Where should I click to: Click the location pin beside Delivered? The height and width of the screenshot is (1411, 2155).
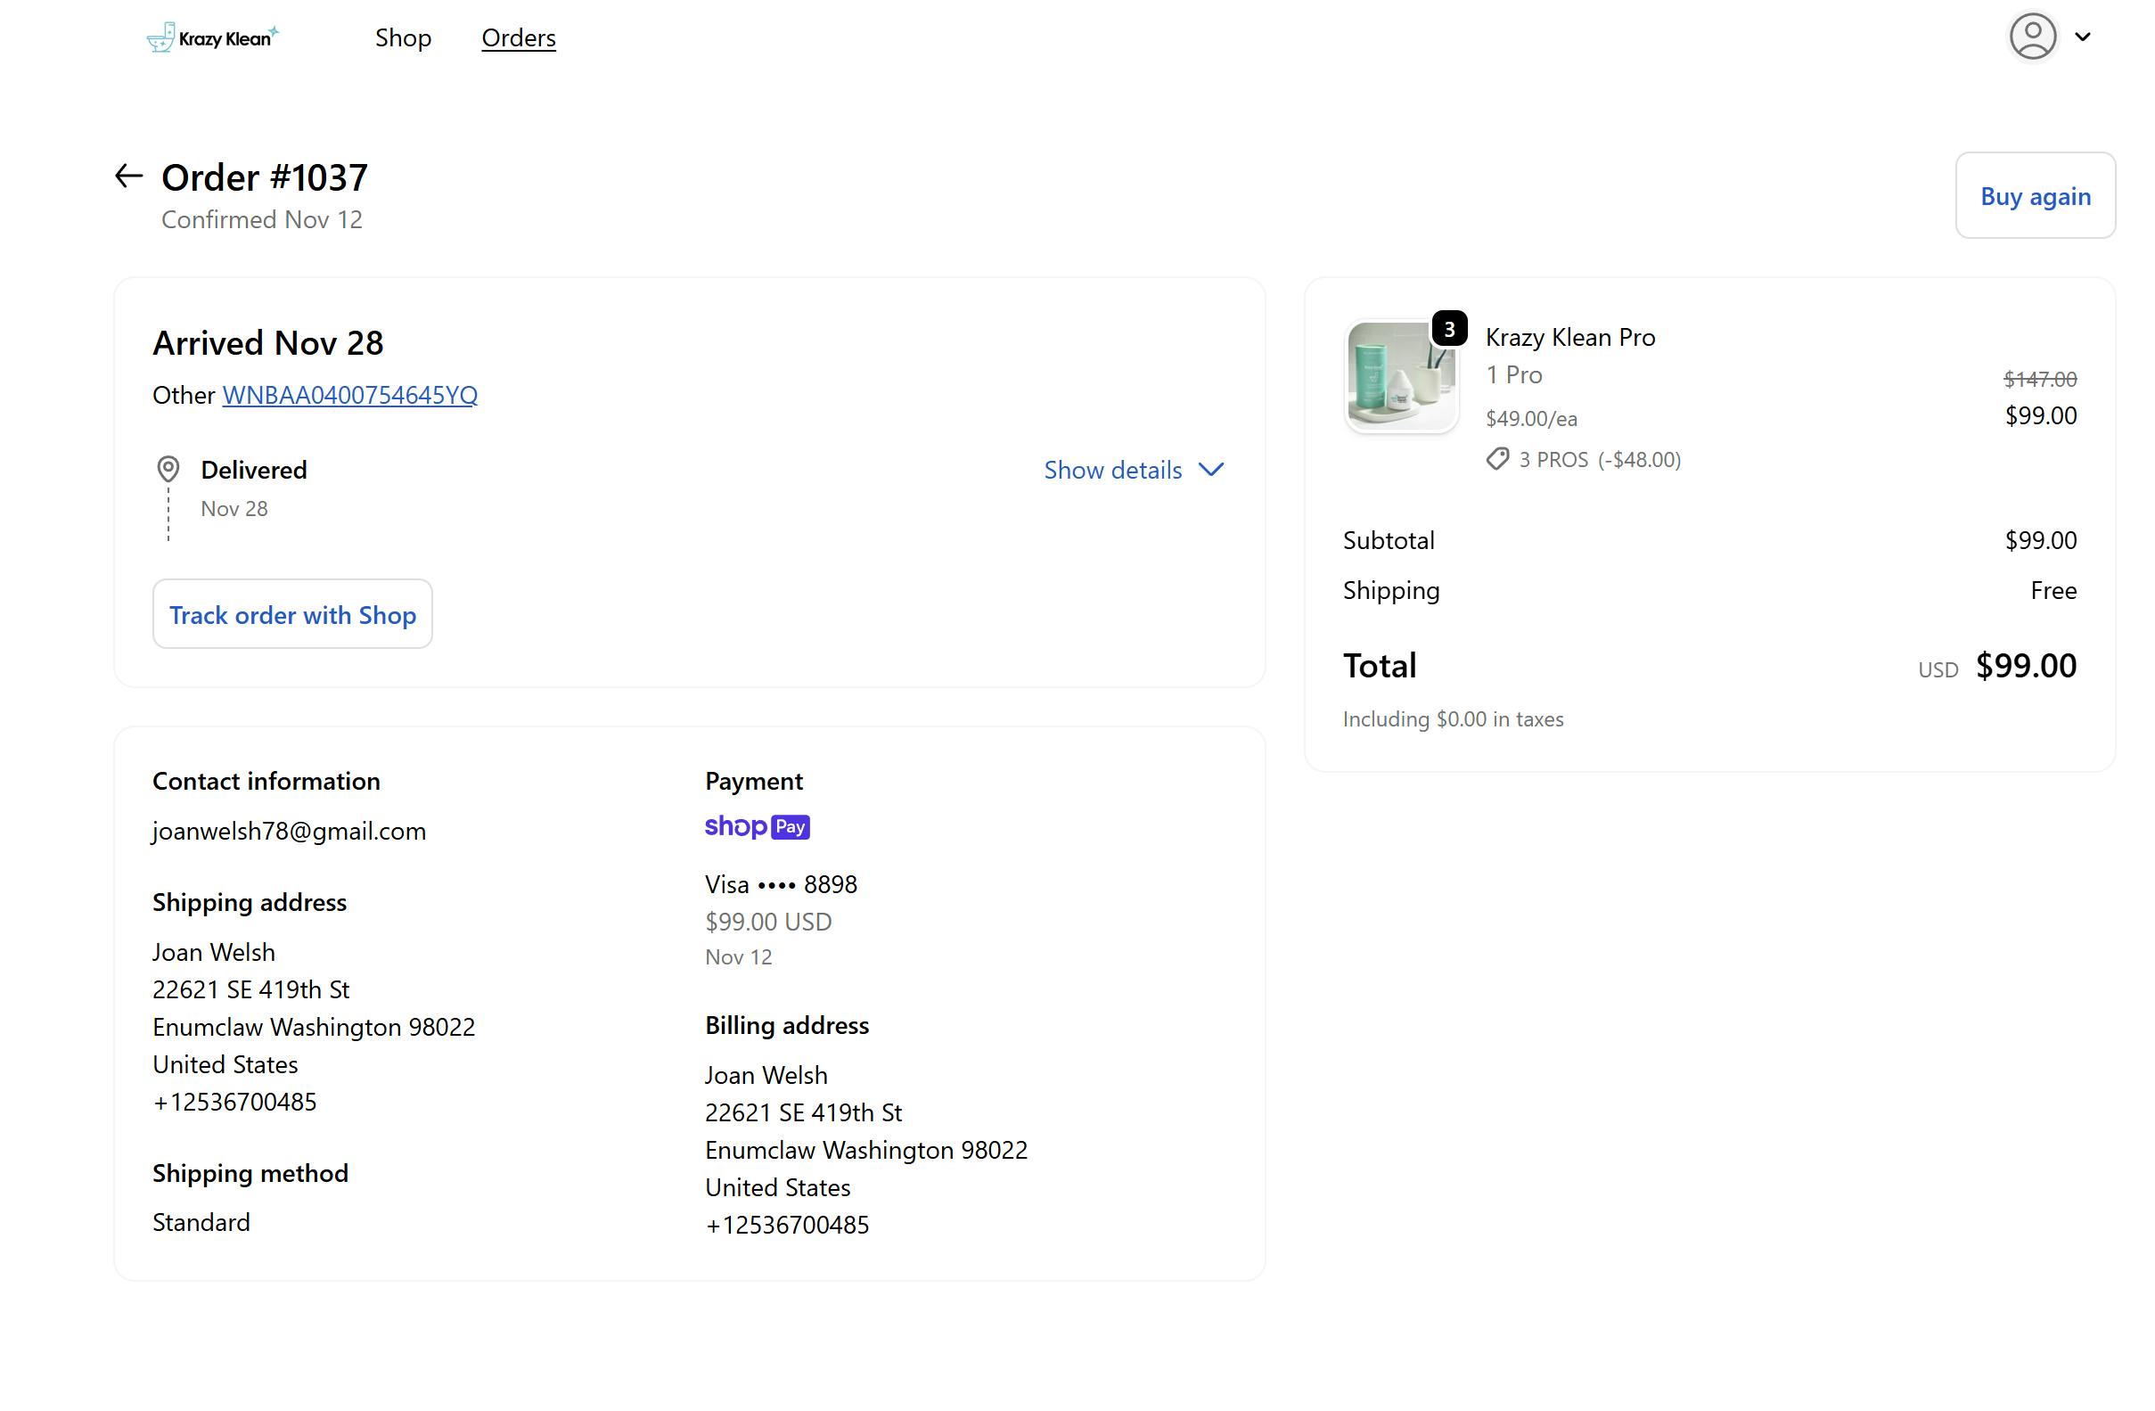click(168, 469)
